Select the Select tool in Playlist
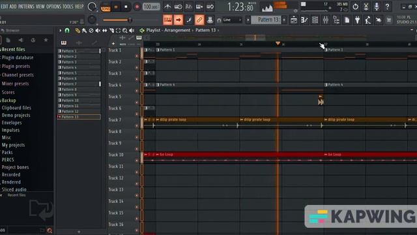This screenshot has height=235, width=417. pos(118,31)
